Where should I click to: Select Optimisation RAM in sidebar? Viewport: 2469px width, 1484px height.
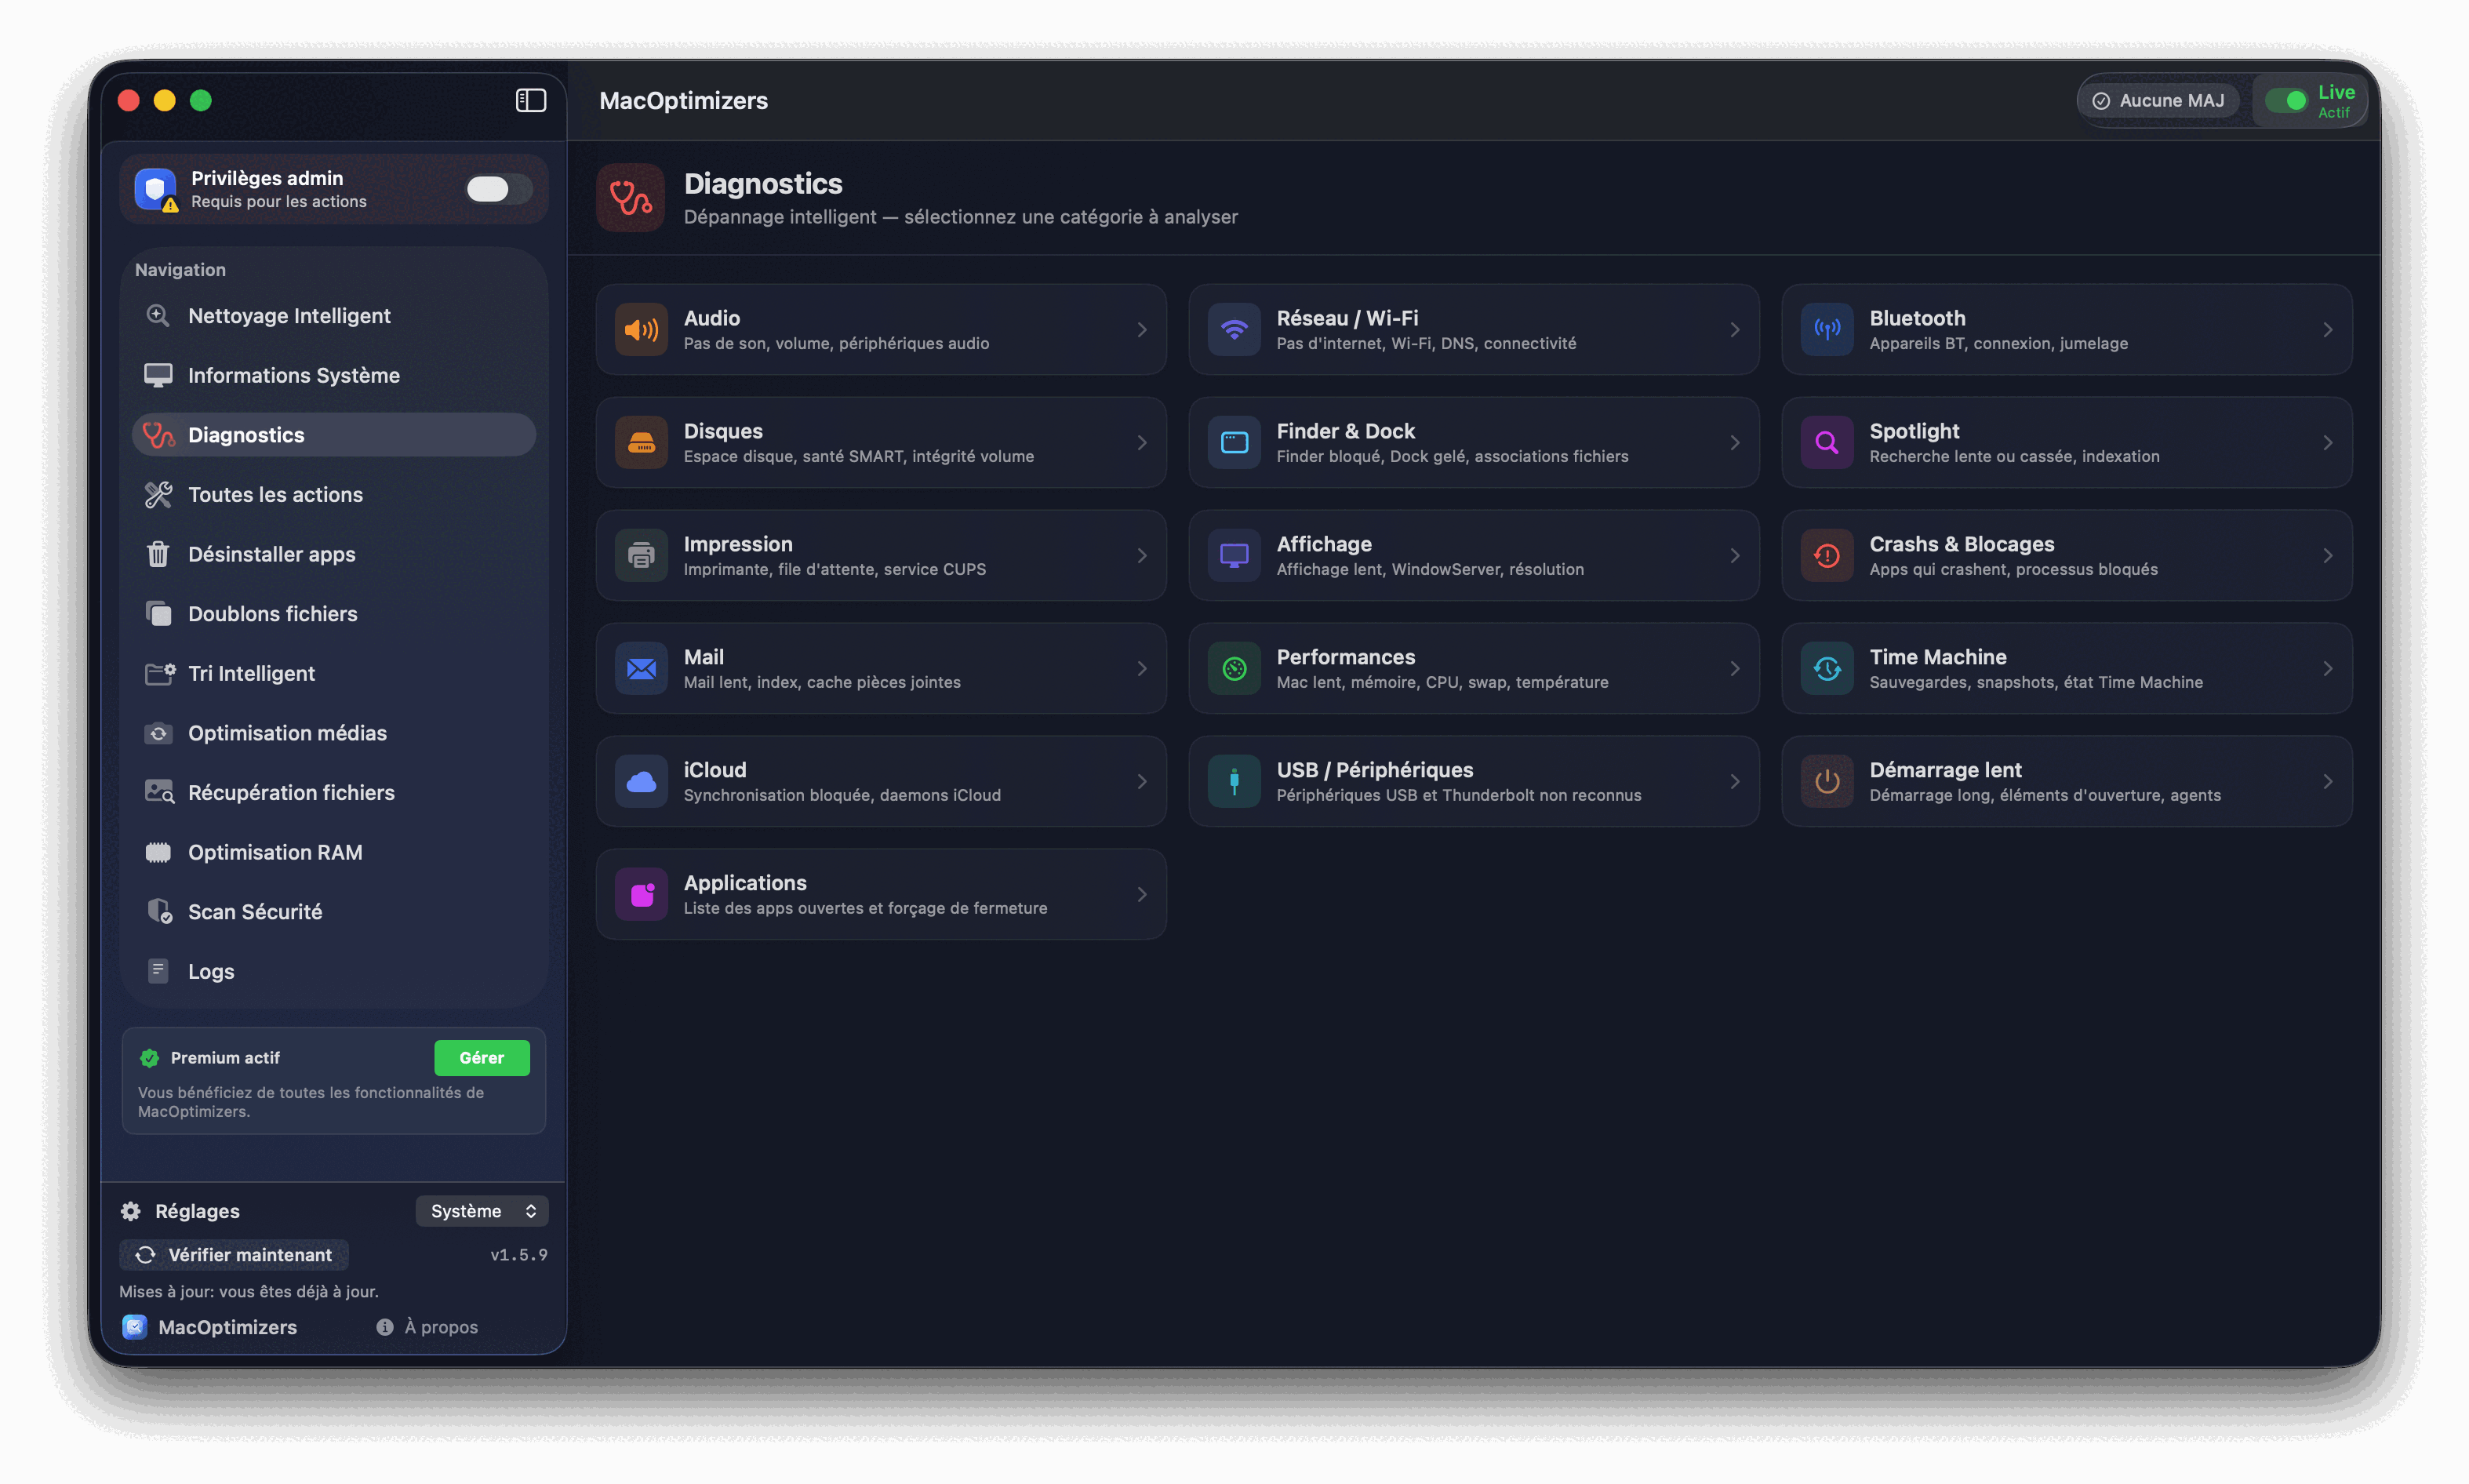point(275,852)
